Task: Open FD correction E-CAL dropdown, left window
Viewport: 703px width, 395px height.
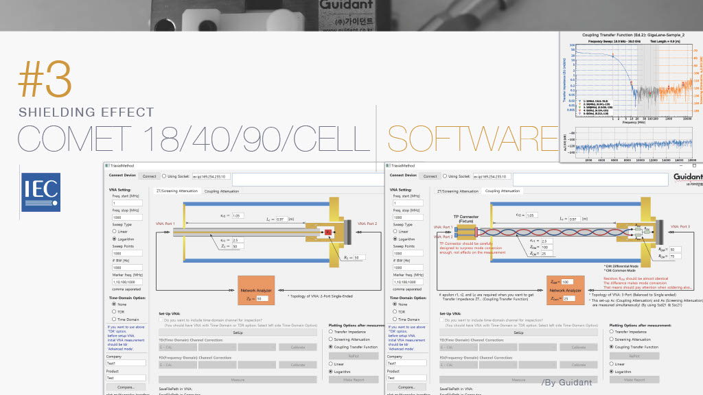Action: pos(178,365)
